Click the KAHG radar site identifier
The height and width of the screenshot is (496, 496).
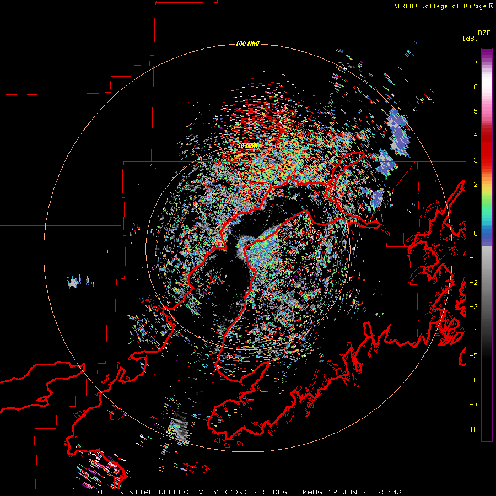[312, 492]
